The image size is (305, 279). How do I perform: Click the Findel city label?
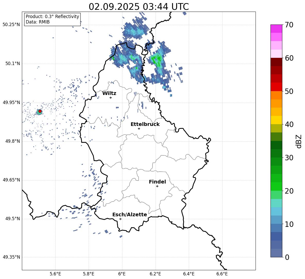(x=157, y=182)
